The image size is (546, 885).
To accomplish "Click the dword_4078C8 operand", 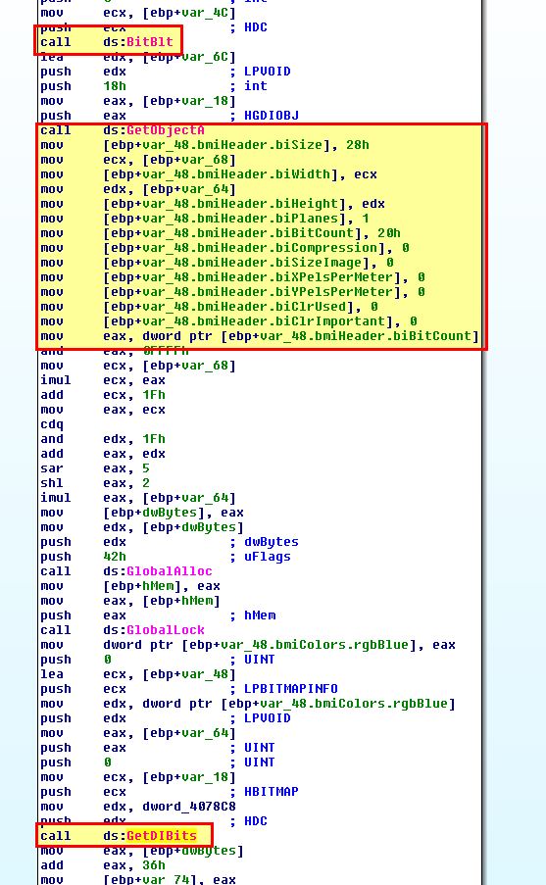I will point(188,806).
